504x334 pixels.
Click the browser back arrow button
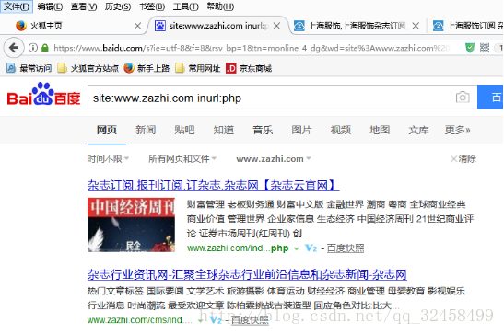pyautogui.click(x=14, y=48)
